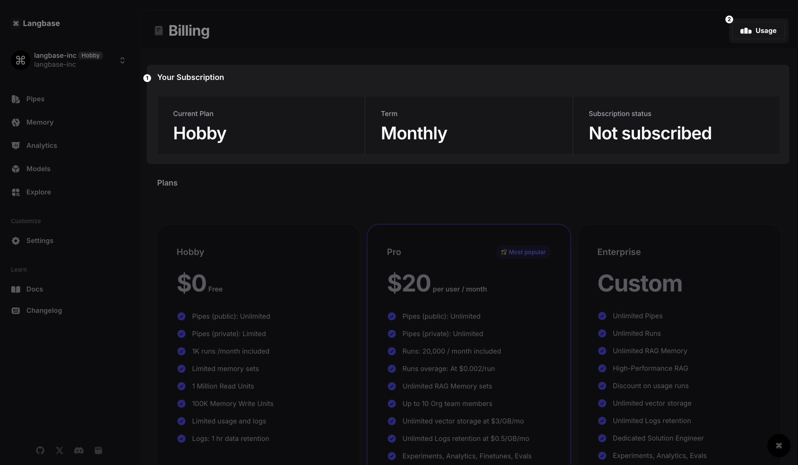Click the floating command button at bottom right

pyautogui.click(x=779, y=446)
